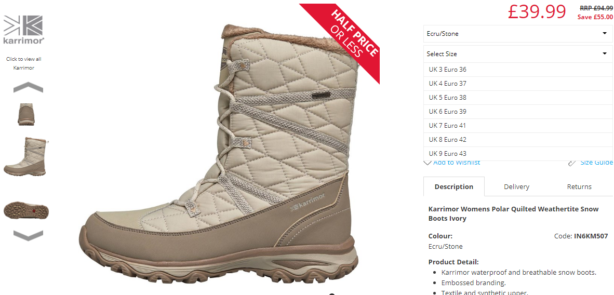Screen dimensions: 614x295
Task: Open the Description tab
Action: coord(454,186)
